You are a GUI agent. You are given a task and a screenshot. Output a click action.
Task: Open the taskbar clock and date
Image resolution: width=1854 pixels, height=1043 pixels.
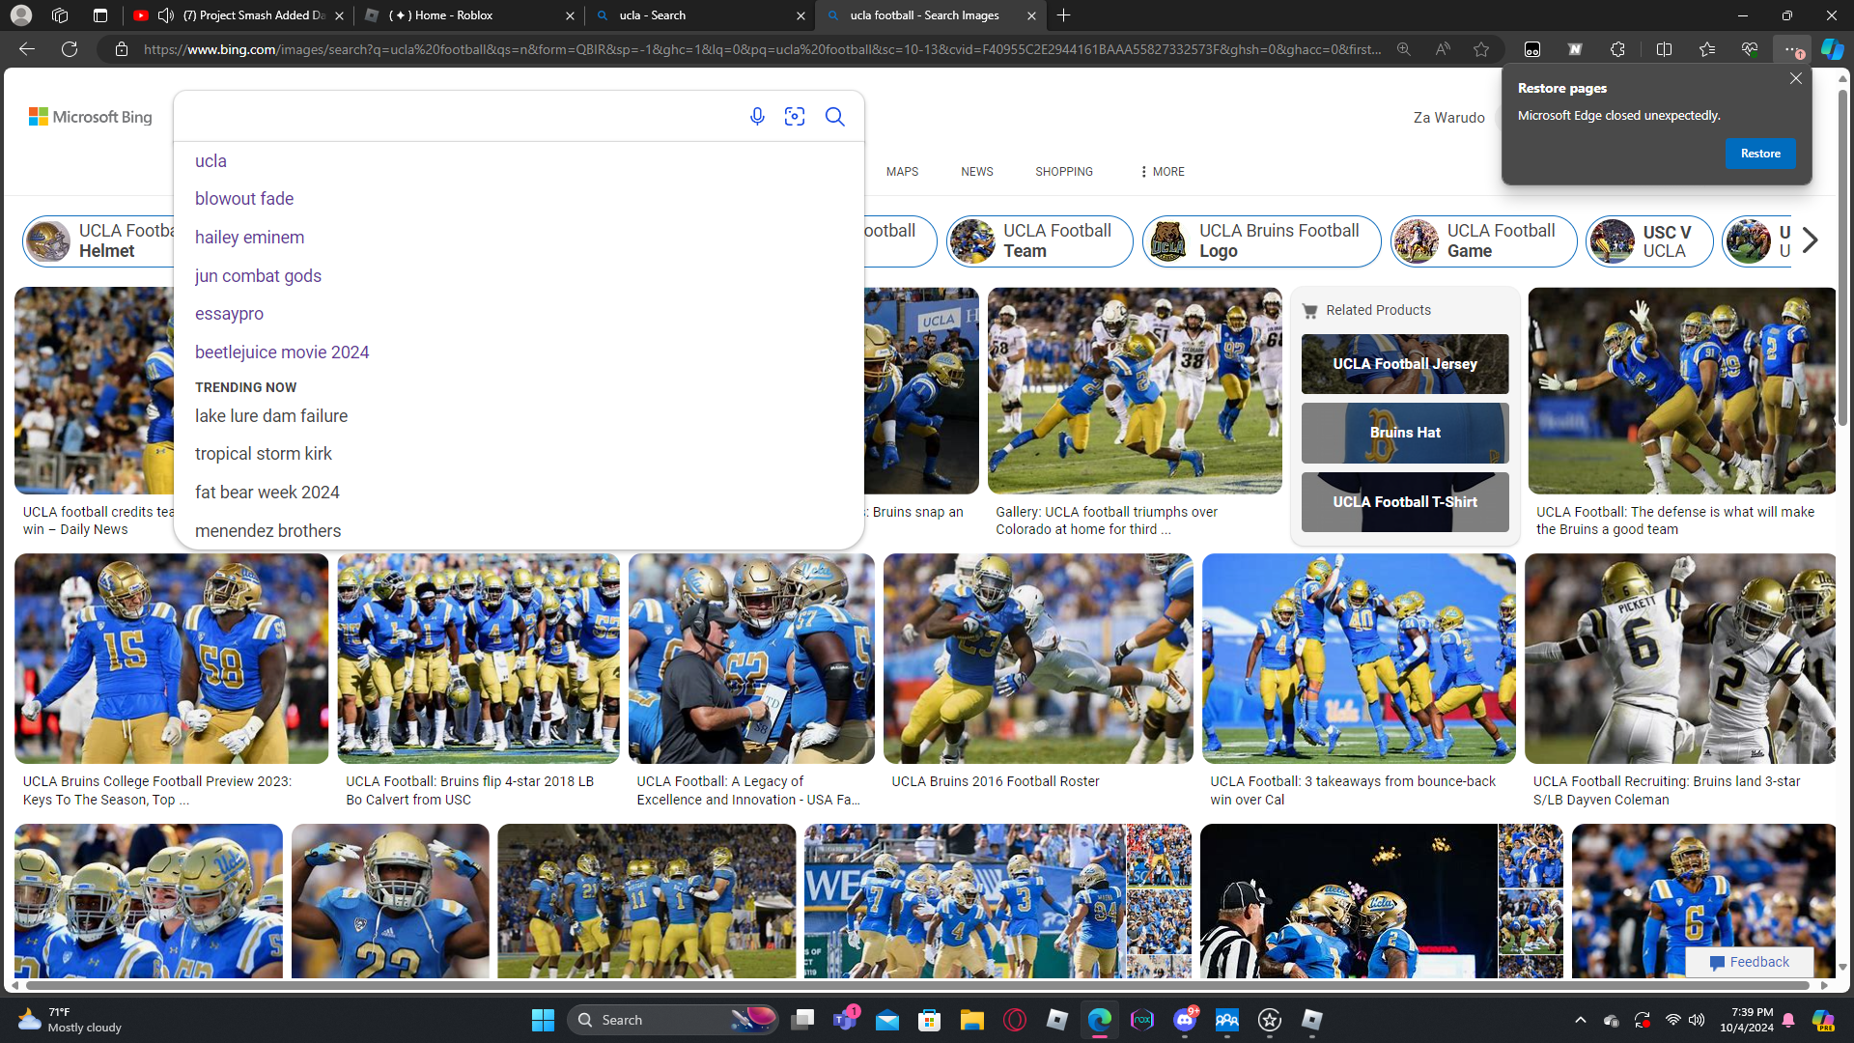[x=1747, y=1020]
